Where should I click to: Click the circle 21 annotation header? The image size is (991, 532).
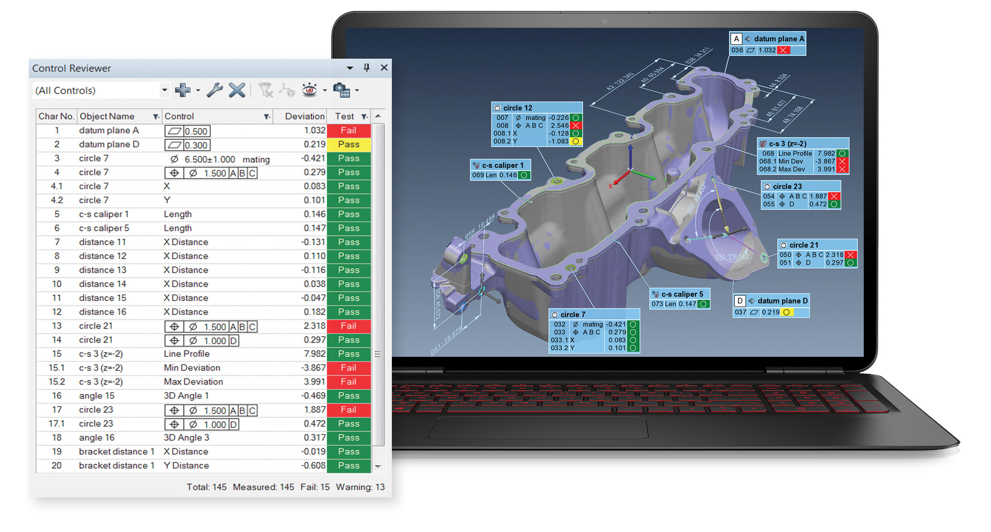[x=817, y=245]
